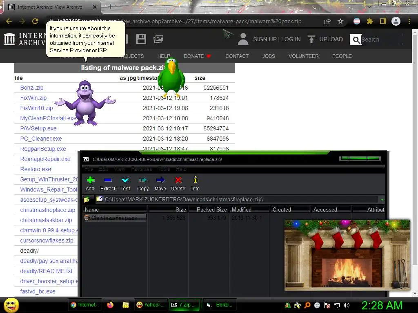The height and width of the screenshot is (313, 418).
Task: Open the christmastaskbar.zip link
Action: coord(46,220)
